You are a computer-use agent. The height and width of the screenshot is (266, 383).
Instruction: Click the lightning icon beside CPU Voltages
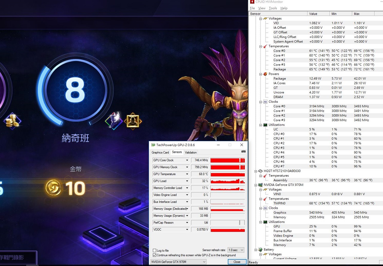pyautogui.click(x=265, y=19)
